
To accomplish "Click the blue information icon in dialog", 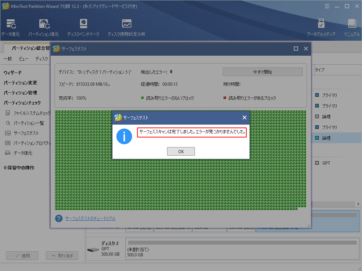I will tap(124, 136).
